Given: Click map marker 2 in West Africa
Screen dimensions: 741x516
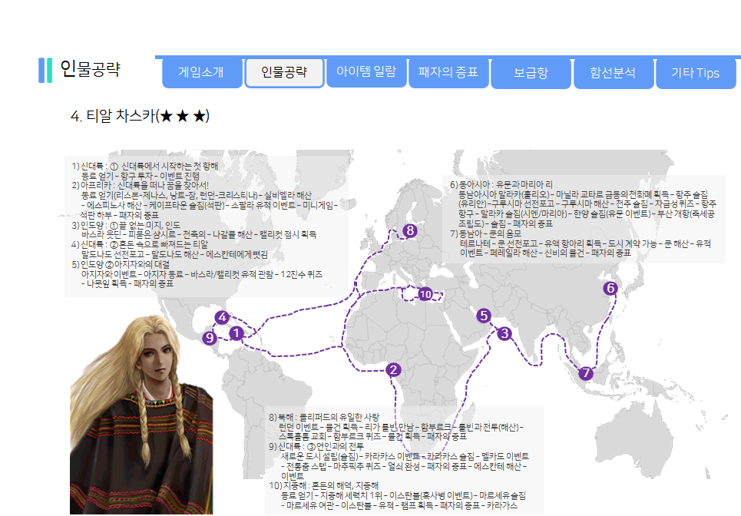Looking at the screenshot, I should point(393,370).
